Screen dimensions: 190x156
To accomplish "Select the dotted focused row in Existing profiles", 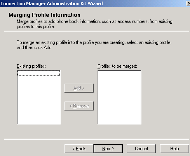I will pyautogui.click(x=38, y=73).
